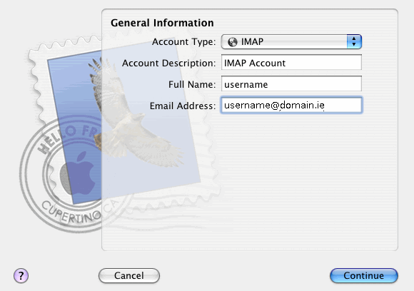Click the blue up-down arrows of Account Type

pos(354,41)
